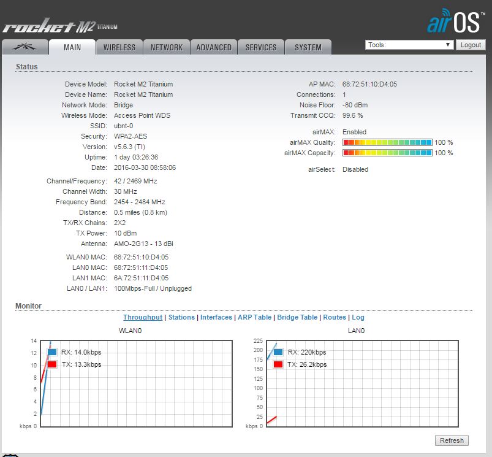492x457 pixels.
Task: Click the Status section heading
Action: (27, 67)
